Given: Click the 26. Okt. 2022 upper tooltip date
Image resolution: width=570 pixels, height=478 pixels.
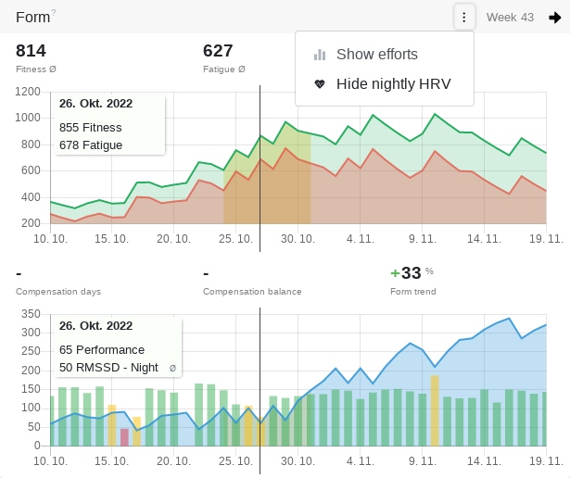Looking at the screenshot, I should (96, 104).
